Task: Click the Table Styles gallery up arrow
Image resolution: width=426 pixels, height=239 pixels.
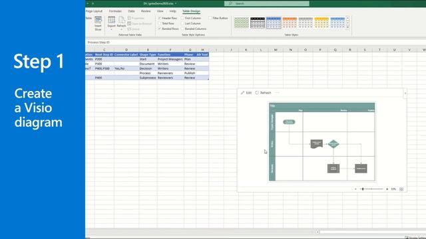Action: tap(347, 18)
